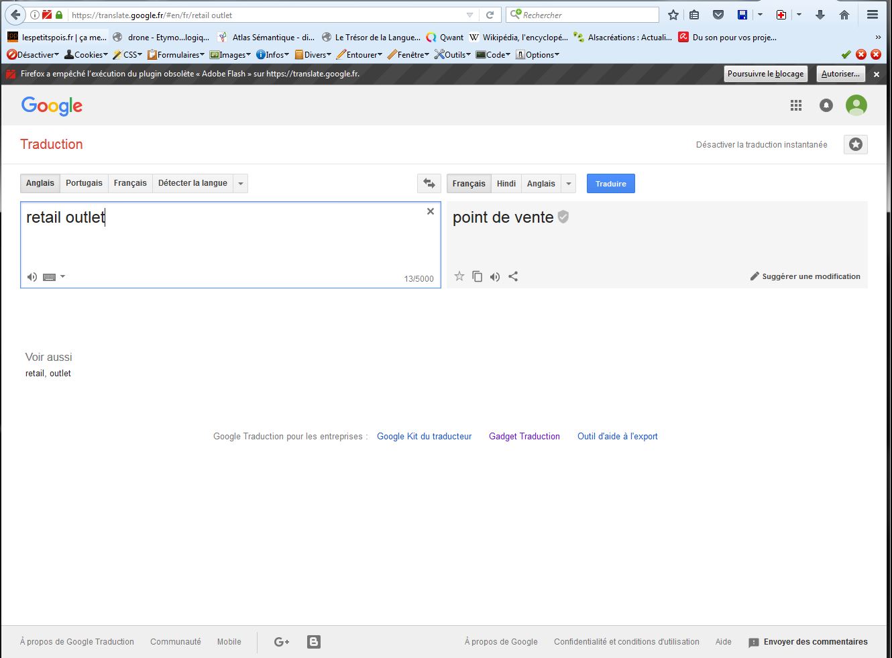
Task: Click the blue Traduire button
Action: click(610, 184)
